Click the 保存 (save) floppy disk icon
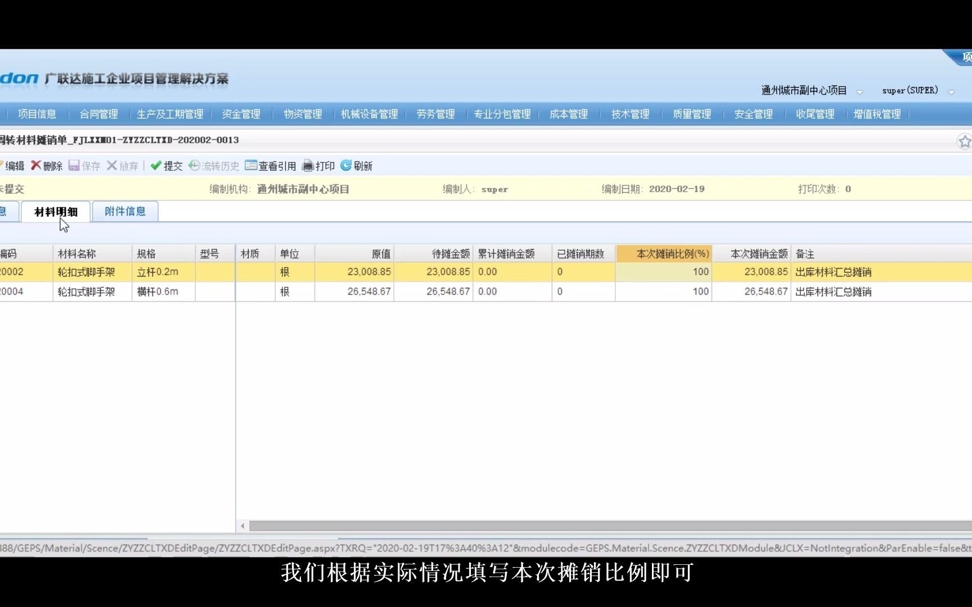 click(x=74, y=165)
